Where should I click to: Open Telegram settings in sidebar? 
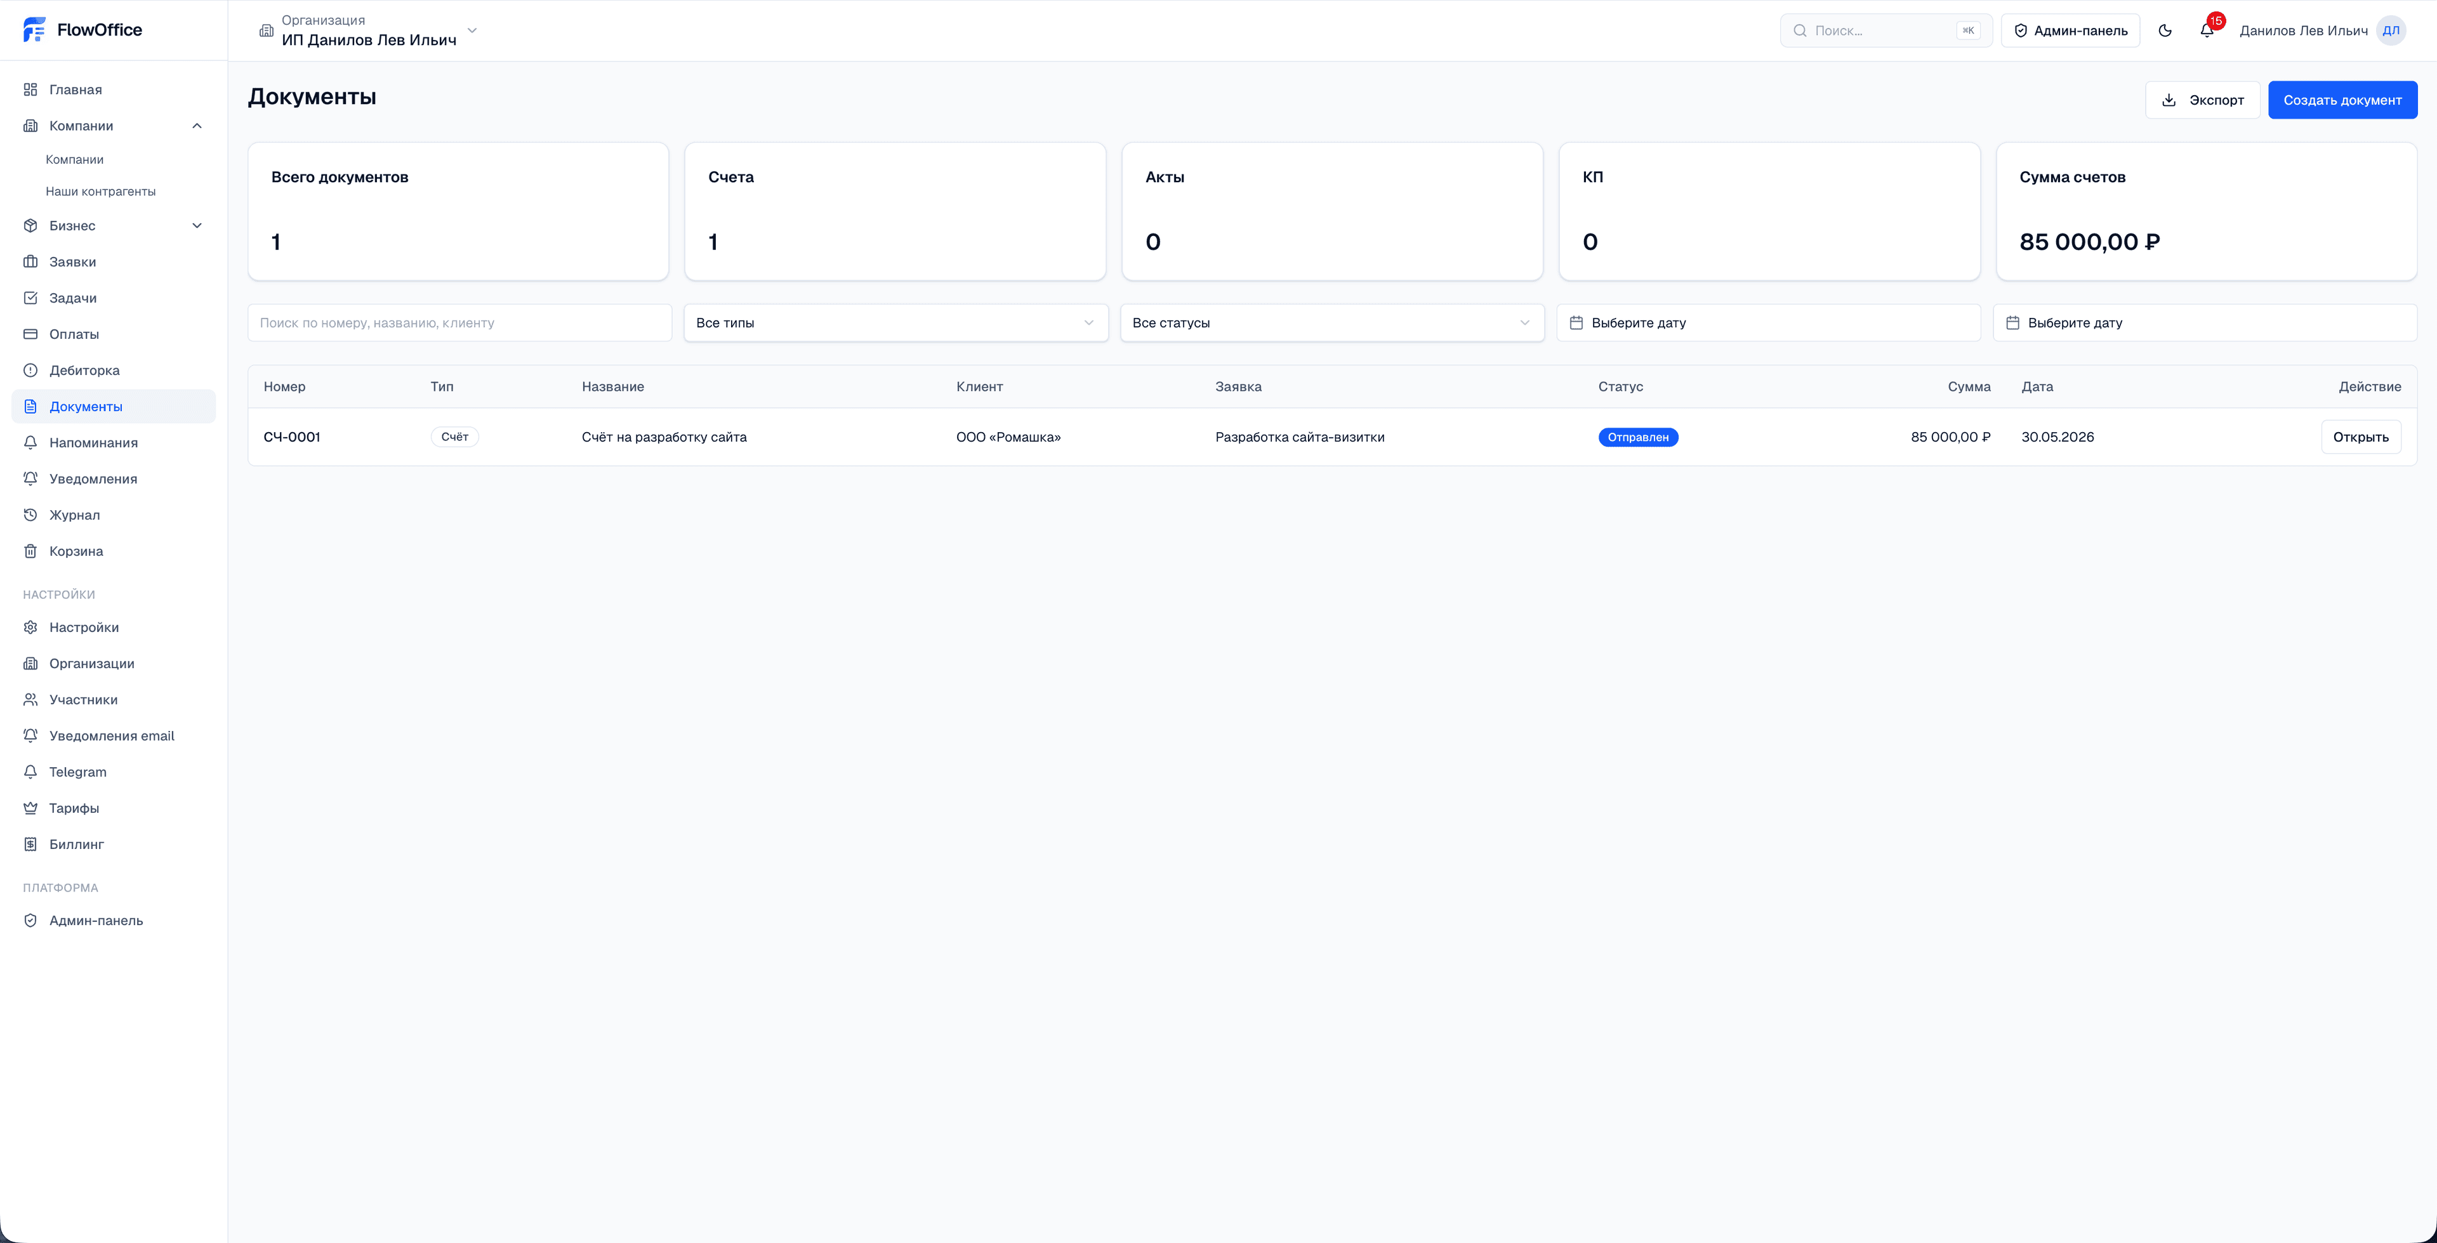(x=114, y=772)
